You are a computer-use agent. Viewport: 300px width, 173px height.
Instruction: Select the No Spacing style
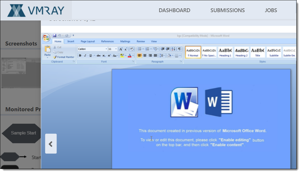tap(209, 52)
